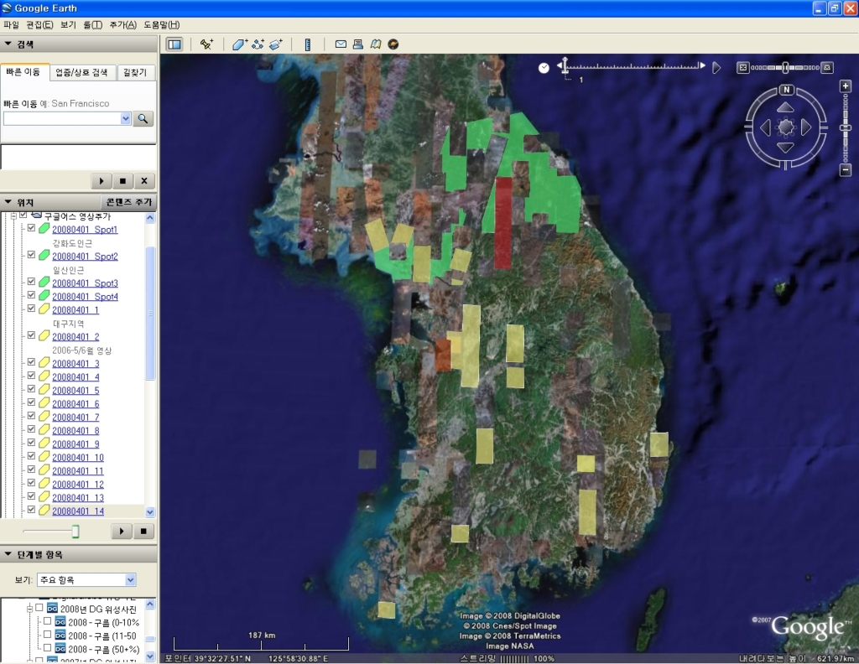This screenshot has width=859, height=664.
Task: Click the tilt-down icon right of tilt slider
Action: click(827, 68)
